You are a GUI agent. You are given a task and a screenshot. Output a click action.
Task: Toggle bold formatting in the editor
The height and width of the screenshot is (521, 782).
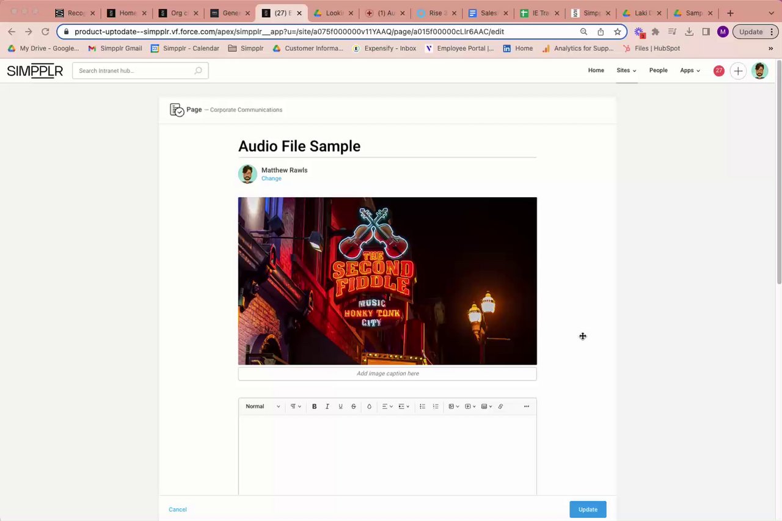point(314,406)
